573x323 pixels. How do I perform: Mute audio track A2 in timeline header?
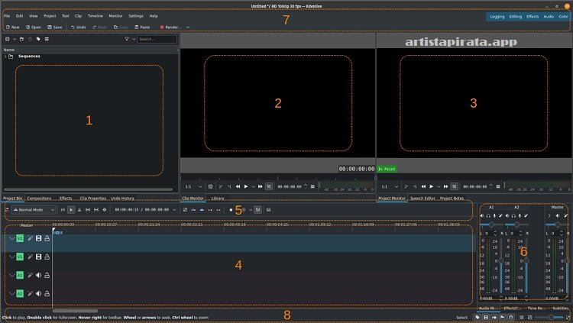[39, 293]
